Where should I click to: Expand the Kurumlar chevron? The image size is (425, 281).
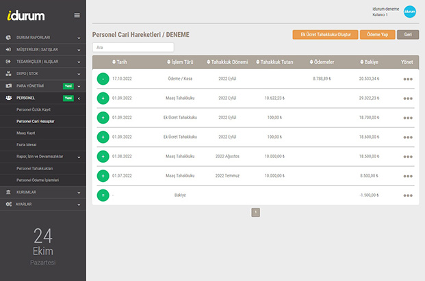(x=79, y=193)
